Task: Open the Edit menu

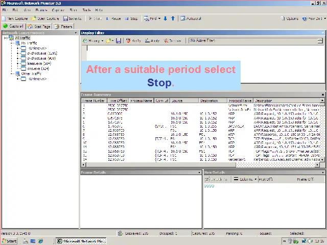Action: (x=15, y=10)
